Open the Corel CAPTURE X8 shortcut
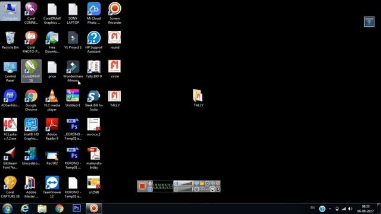The image size is (381, 214). [10, 187]
